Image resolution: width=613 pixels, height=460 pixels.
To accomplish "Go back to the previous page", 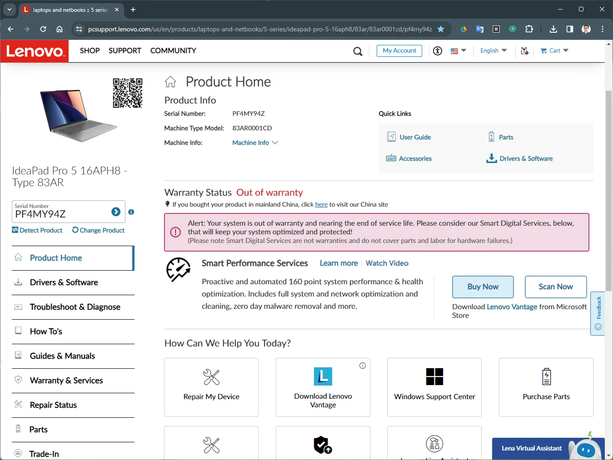I will pyautogui.click(x=10, y=29).
